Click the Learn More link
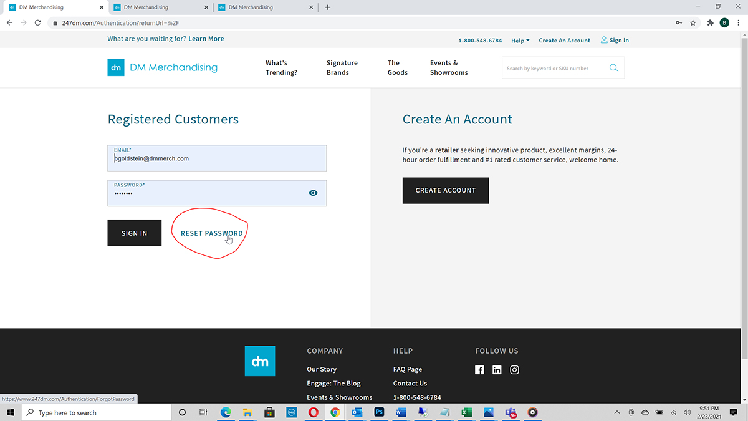The height and width of the screenshot is (421, 748). [206, 39]
